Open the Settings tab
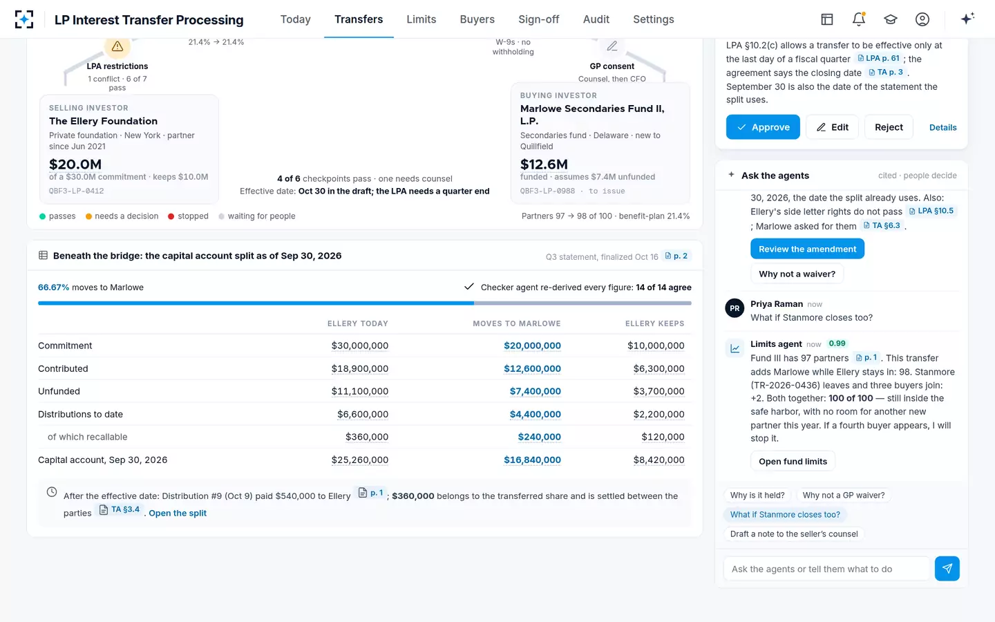Image resolution: width=995 pixels, height=622 pixels. click(x=654, y=19)
